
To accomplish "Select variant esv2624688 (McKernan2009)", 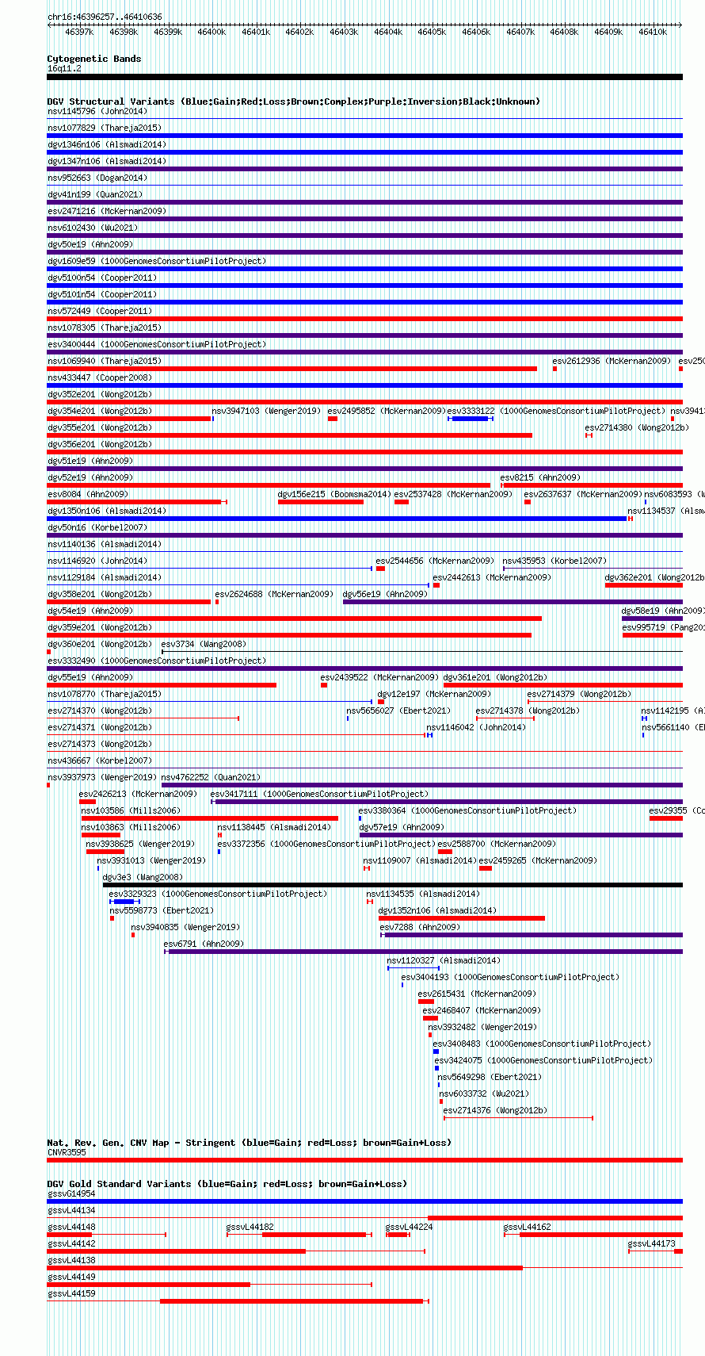I will (274, 594).
